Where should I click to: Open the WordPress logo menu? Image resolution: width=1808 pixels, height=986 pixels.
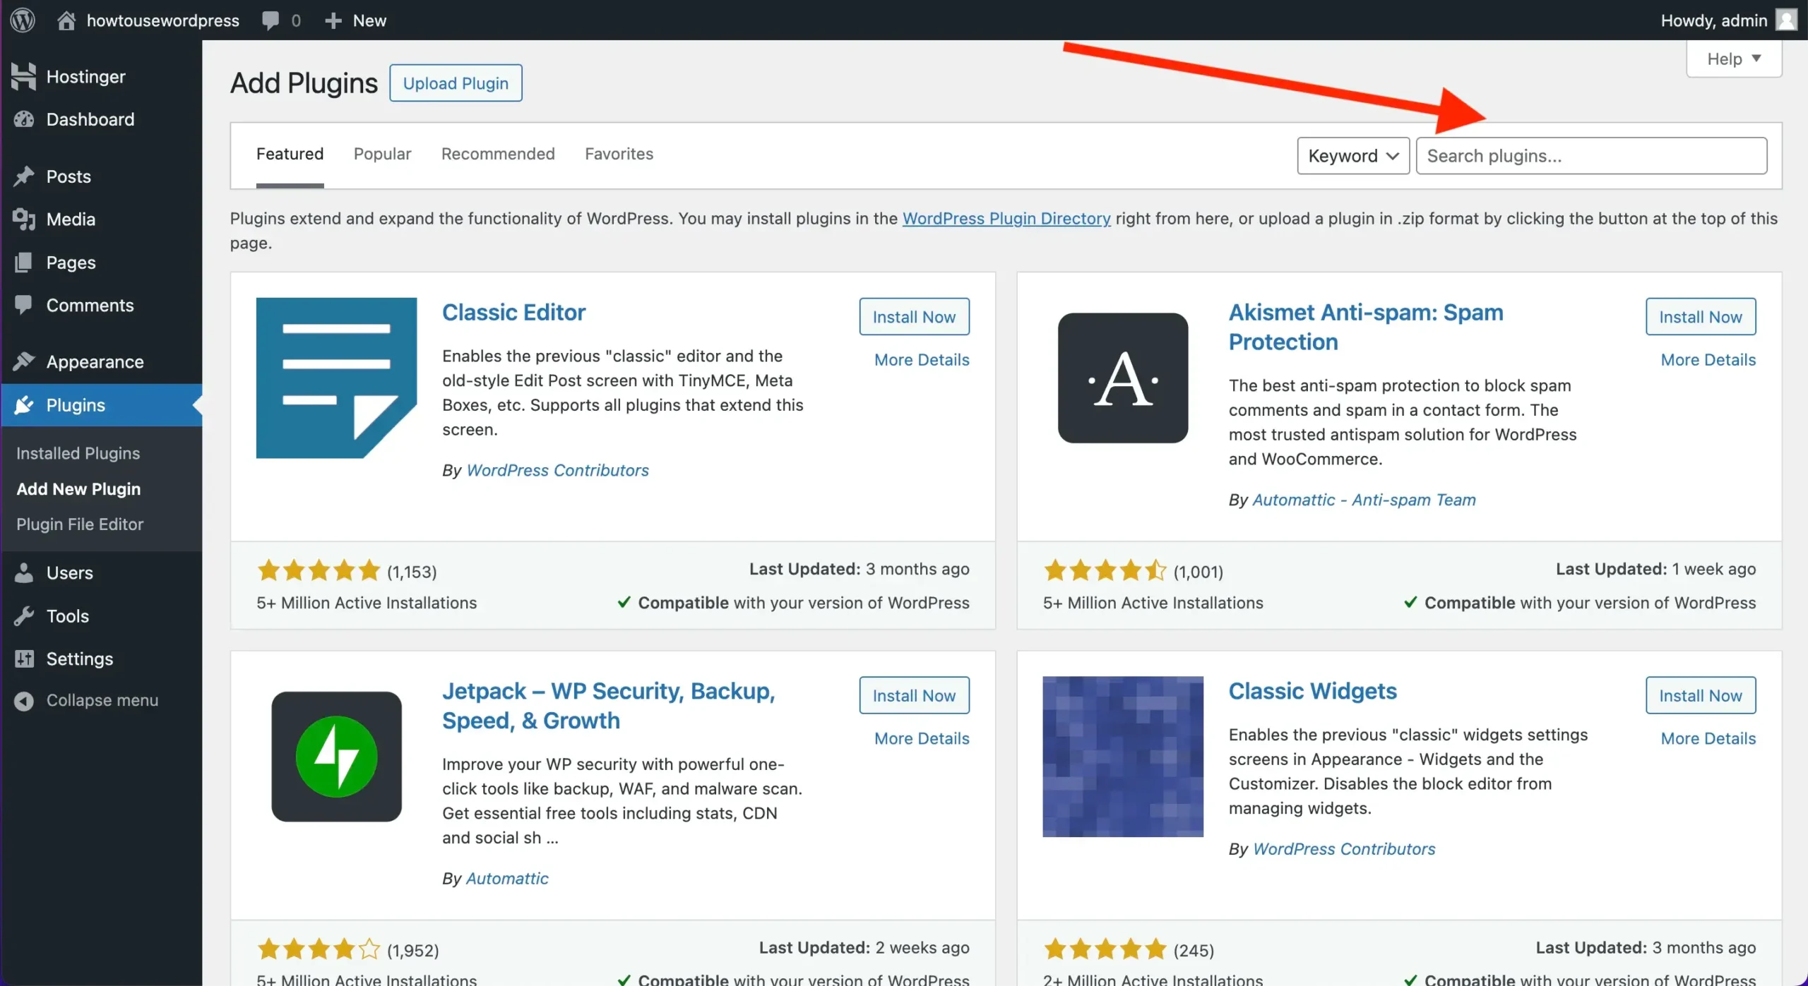(23, 20)
